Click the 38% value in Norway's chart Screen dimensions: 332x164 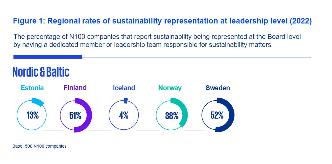[172, 116]
